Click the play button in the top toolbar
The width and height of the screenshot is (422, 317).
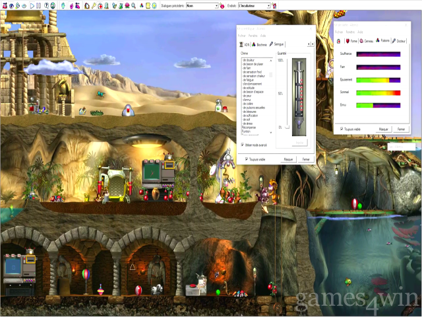point(32,6)
